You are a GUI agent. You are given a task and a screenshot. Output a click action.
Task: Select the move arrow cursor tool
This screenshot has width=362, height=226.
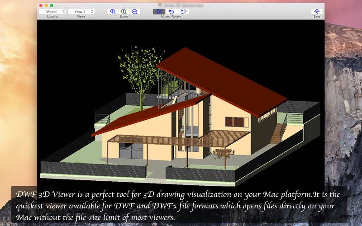159,12
